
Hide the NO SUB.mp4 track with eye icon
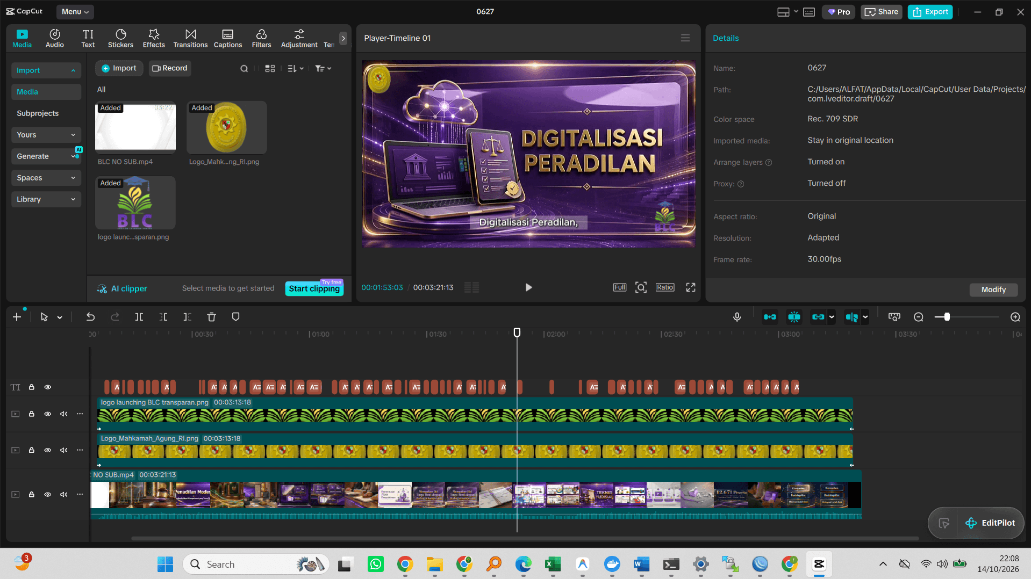(x=47, y=495)
